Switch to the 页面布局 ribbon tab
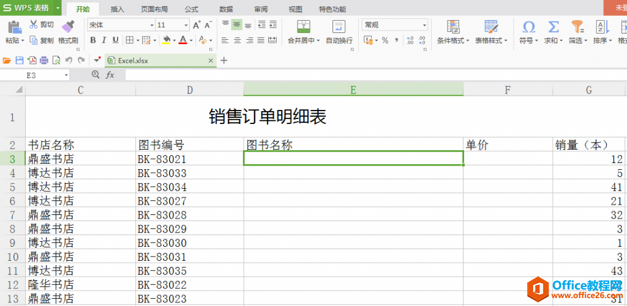 click(154, 9)
